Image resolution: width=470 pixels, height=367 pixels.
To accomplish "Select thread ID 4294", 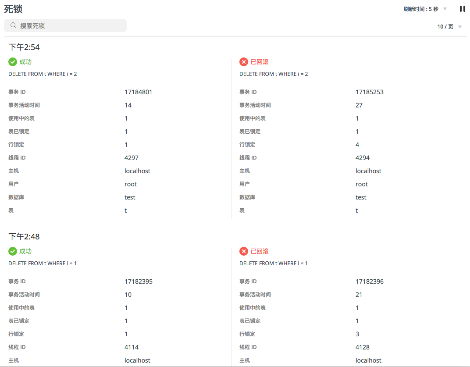I will point(363,158).
